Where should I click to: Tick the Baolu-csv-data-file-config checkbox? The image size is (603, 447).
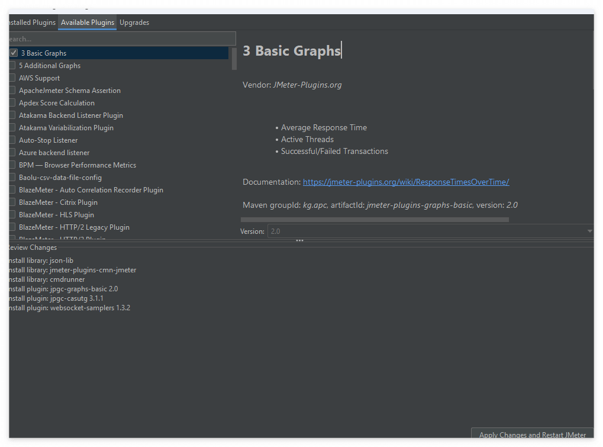tap(12, 178)
